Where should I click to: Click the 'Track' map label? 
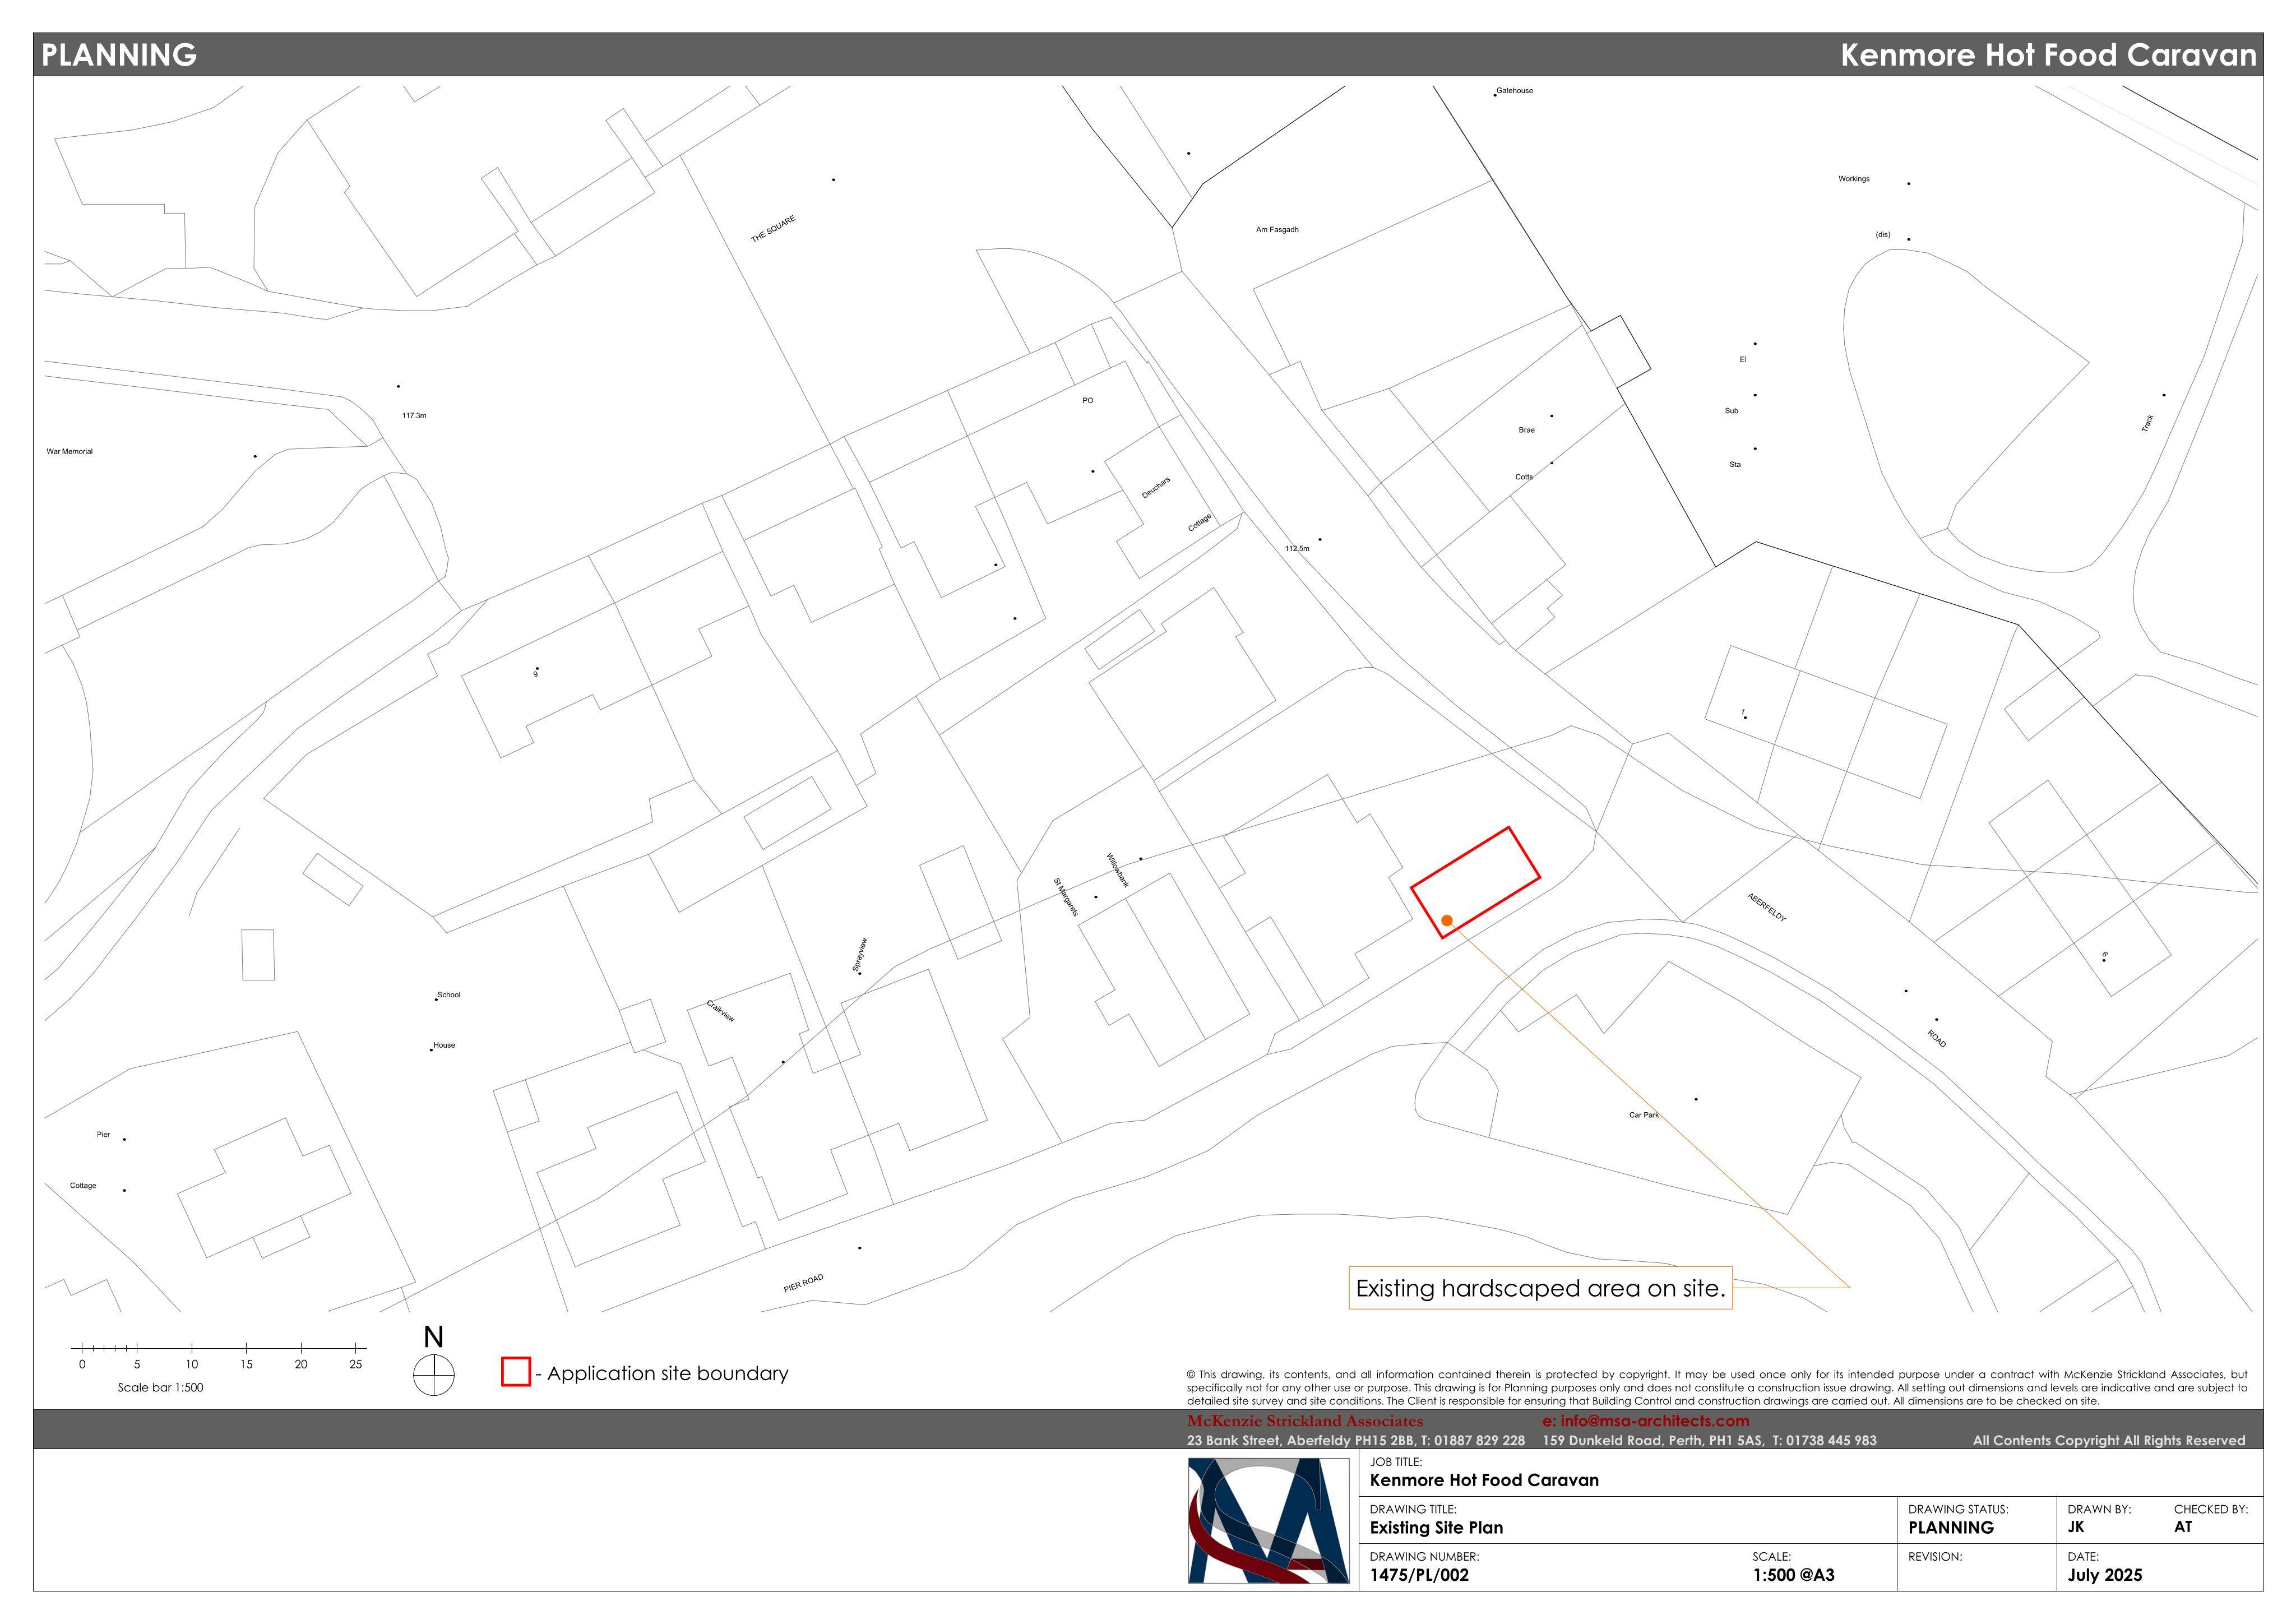[2147, 424]
